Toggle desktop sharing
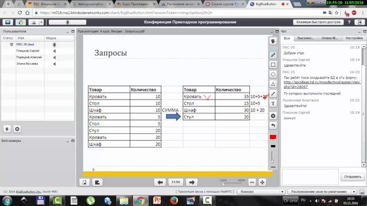Image resolution: width=367 pixels, height=206 pixels. [7, 22]
